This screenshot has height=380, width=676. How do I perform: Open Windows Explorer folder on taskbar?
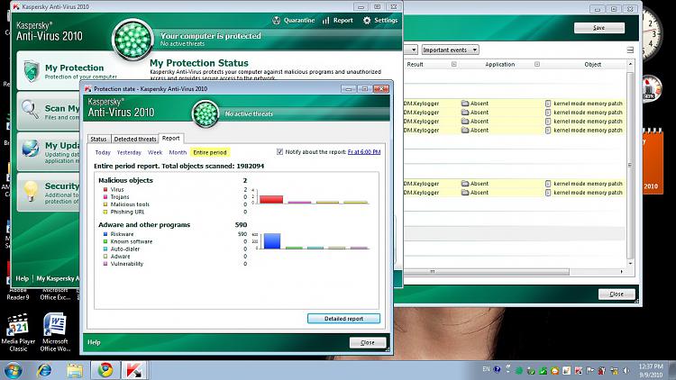pyautogui.click(x=75, y=370)
